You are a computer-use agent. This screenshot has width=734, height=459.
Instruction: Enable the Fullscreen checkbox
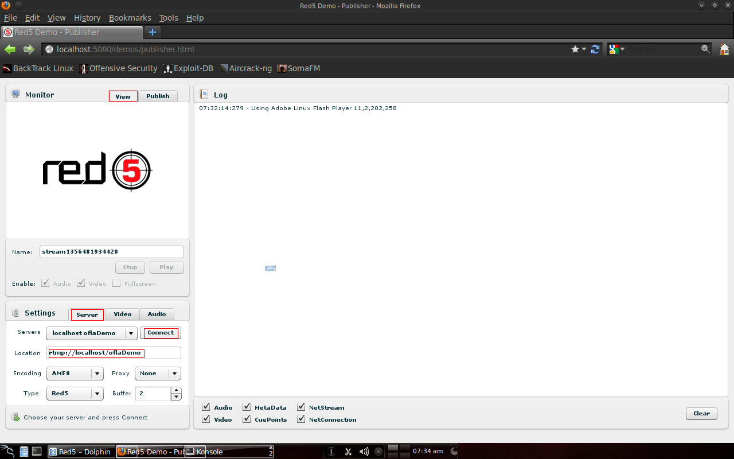[x=116, y=283]
